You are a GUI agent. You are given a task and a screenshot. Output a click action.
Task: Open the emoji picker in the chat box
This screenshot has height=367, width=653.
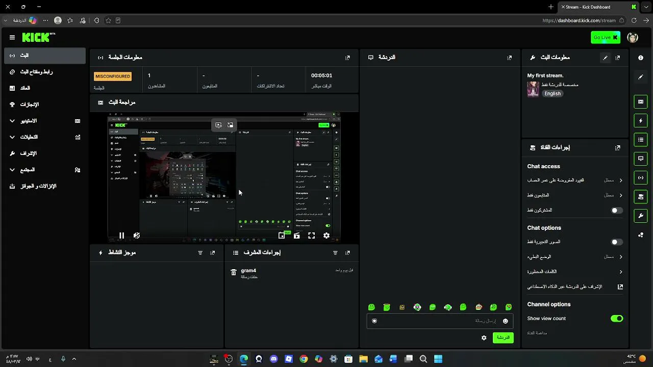pos(506,321)
